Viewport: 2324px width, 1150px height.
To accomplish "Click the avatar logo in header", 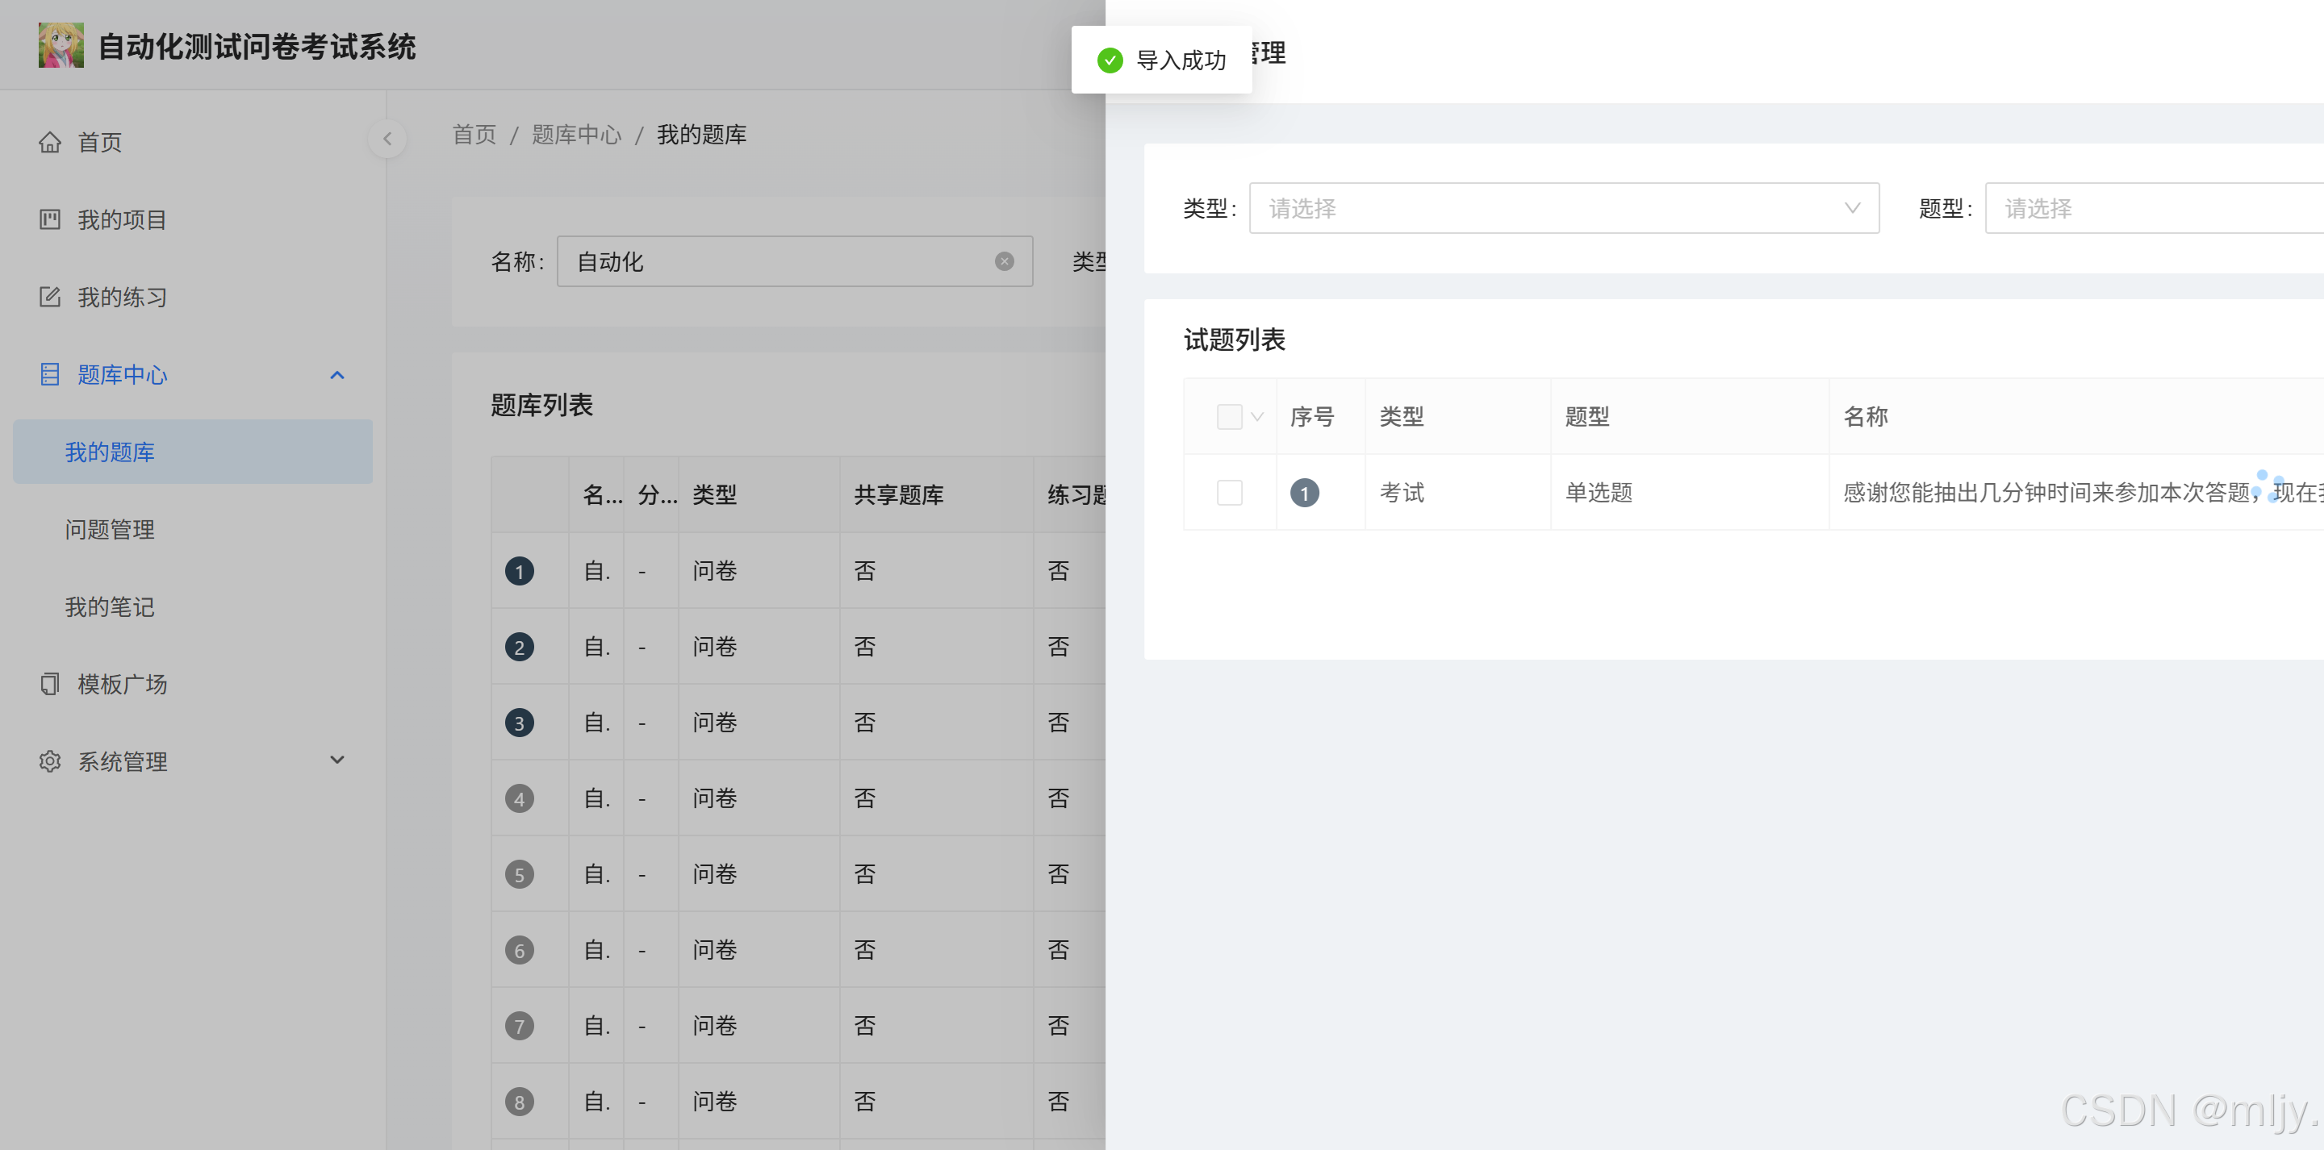I will coord(61,45).
